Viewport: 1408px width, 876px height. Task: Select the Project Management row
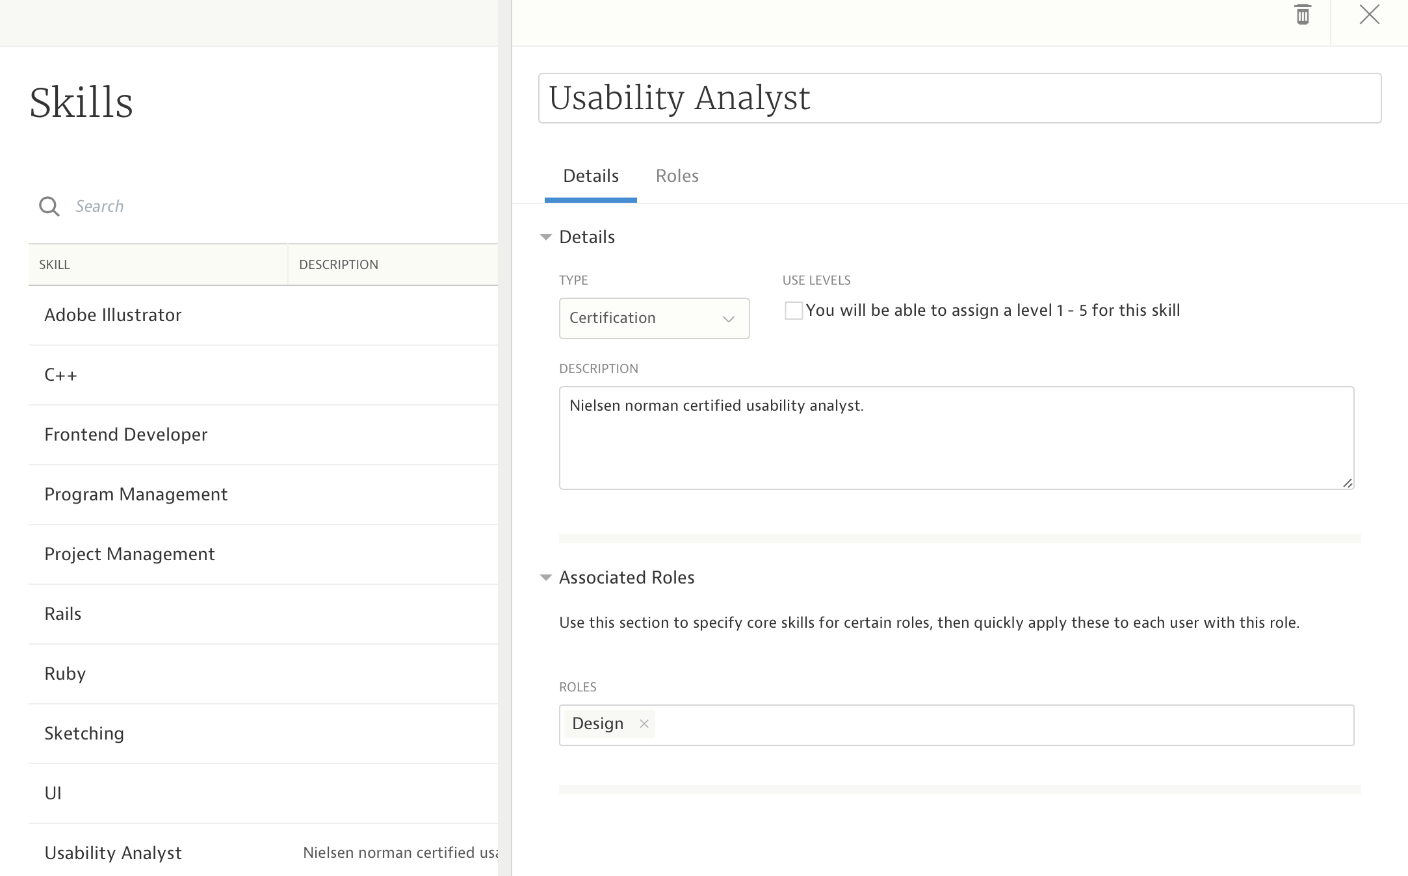tap(130, 554)
